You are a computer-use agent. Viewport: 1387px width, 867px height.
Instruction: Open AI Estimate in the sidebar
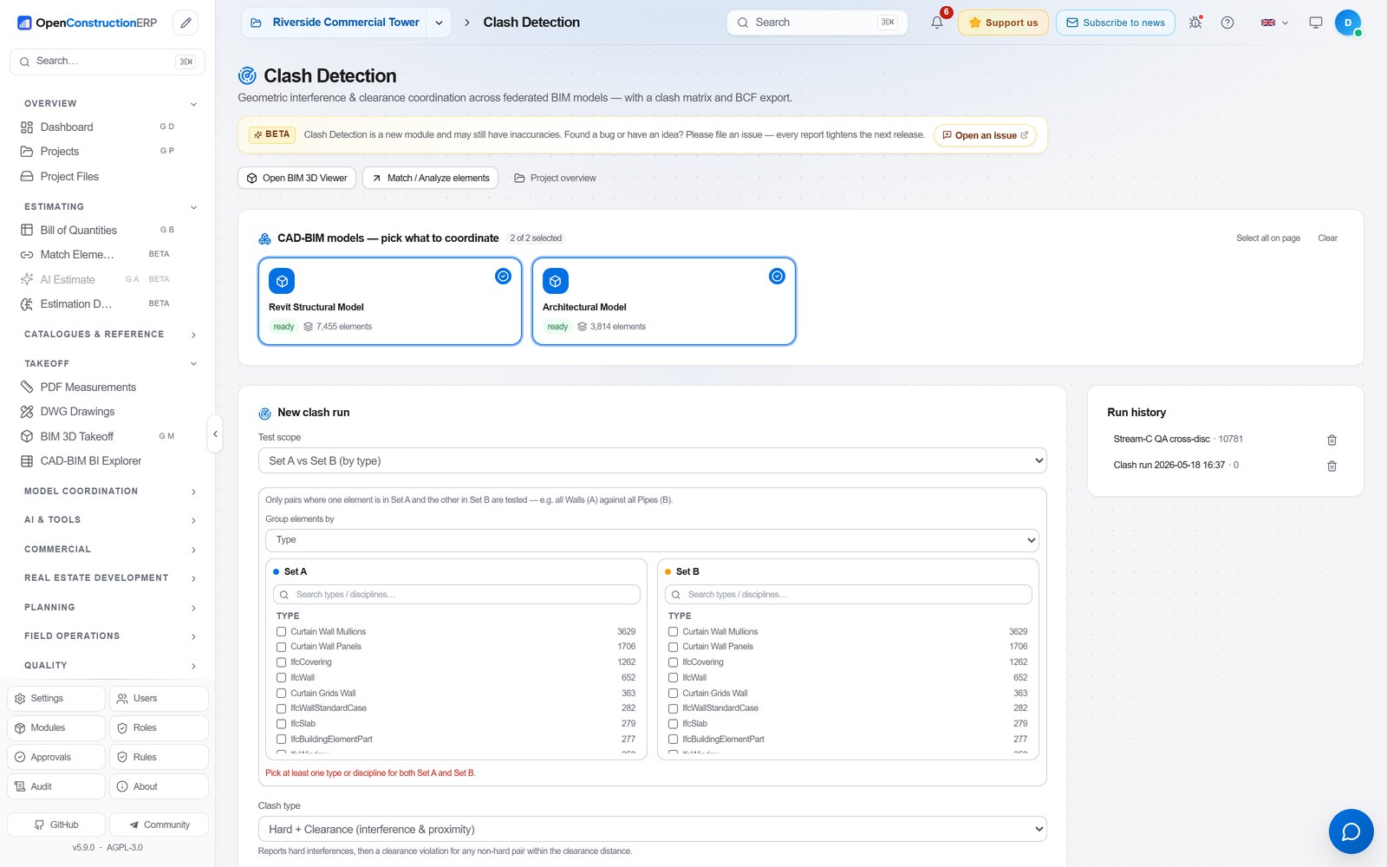click(x=107, y=279)
